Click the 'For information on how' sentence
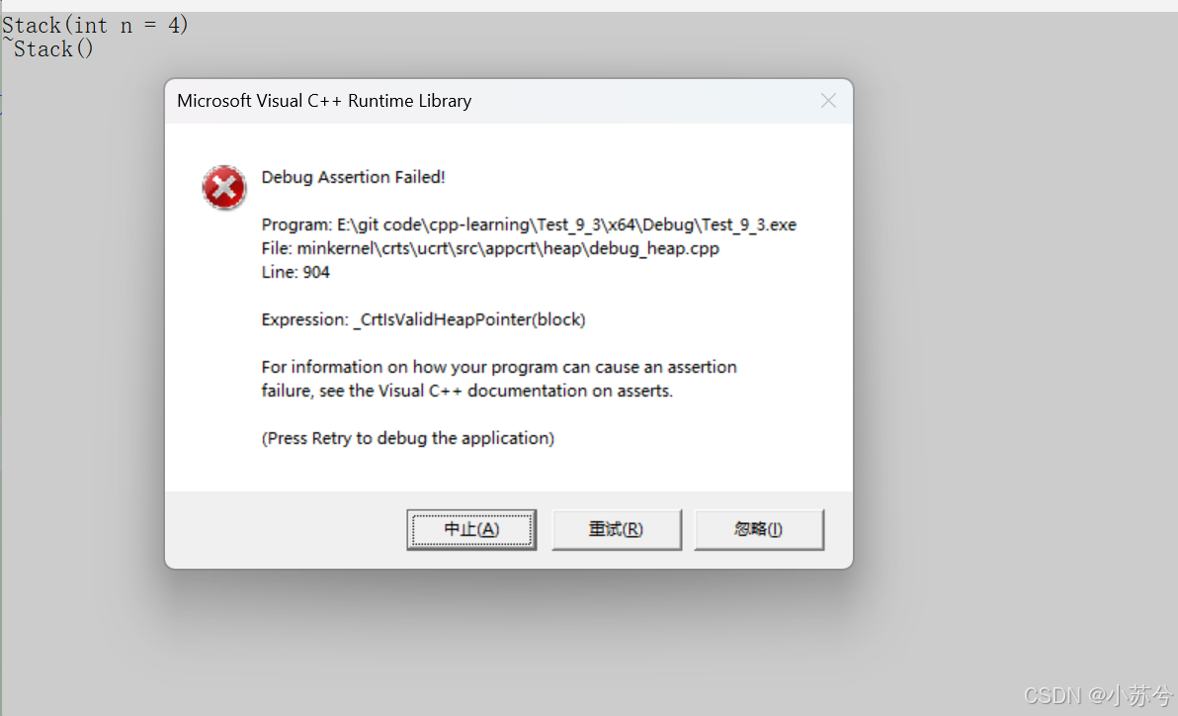The image size is (1178, 716). (x=499, y=367)
